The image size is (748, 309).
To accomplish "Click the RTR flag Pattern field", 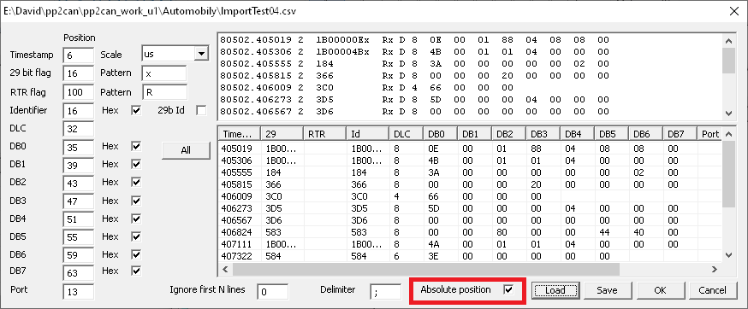I will 164,92.
